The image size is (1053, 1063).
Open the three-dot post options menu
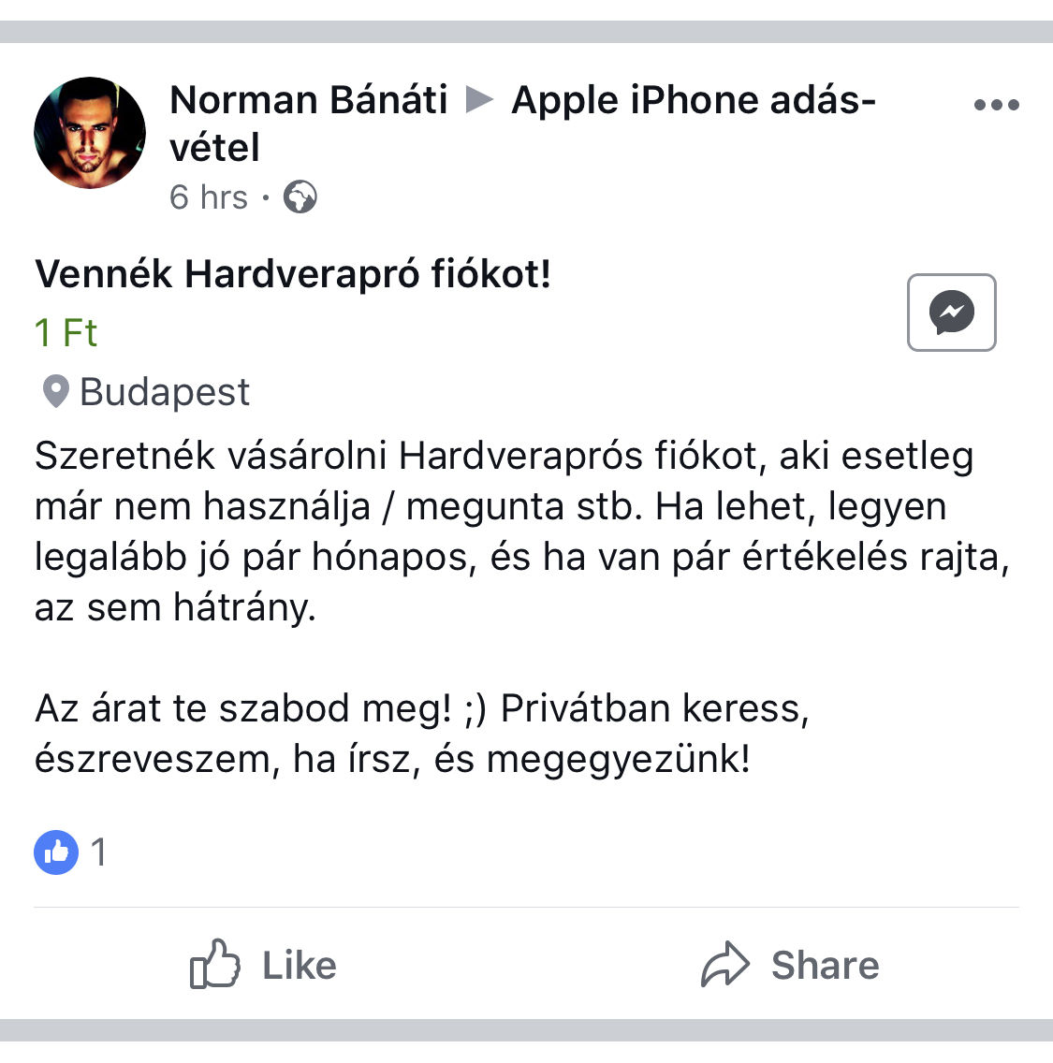click(996, 105)
